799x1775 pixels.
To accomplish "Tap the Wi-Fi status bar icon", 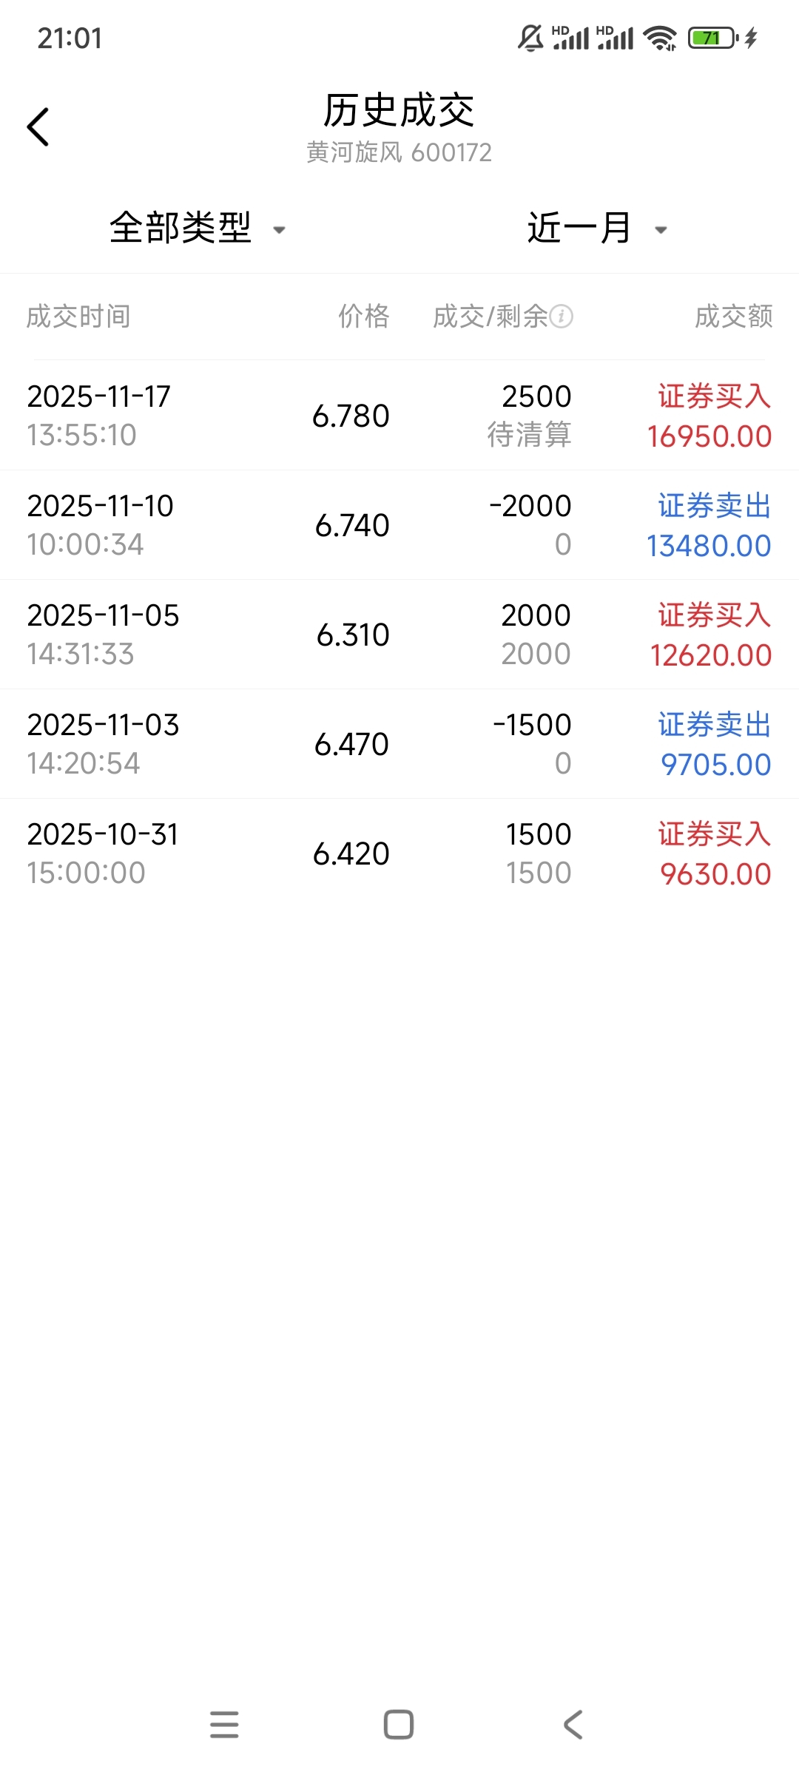I will [659, 38].
